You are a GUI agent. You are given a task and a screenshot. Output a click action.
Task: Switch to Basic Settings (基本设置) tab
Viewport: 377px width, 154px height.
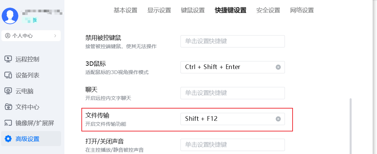[x=125, y=10]
